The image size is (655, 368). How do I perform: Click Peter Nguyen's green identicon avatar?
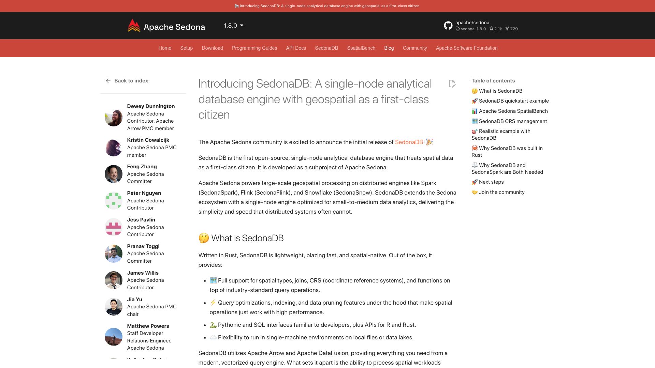coord(114,201)
